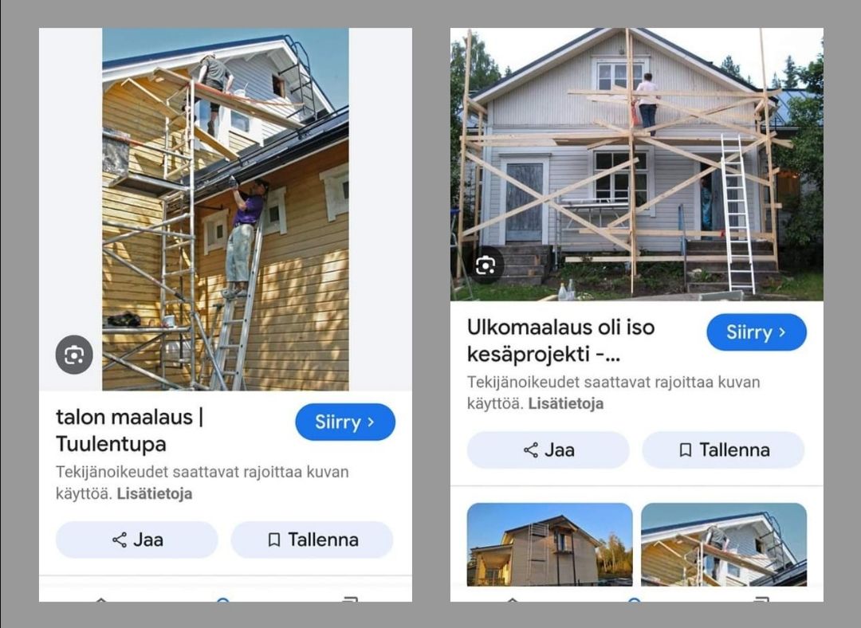This screenshot has height=628, width=861.
Task: Click share icon in left Jaa button
Action: pos(119,540)
